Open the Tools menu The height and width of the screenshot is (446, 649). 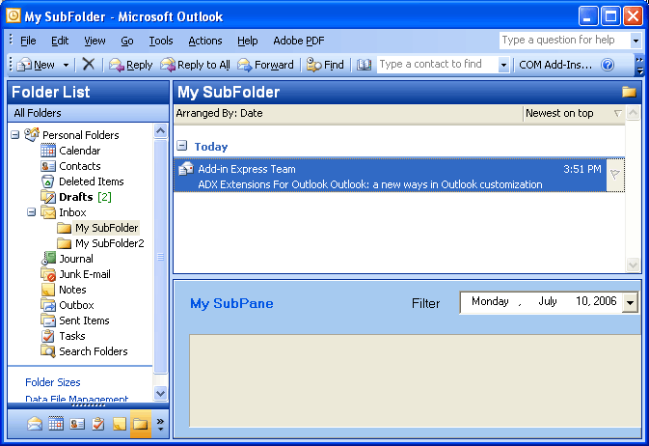(x=161, y=41)
